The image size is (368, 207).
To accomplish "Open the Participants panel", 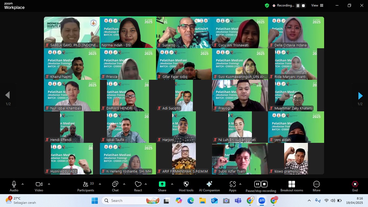I will [x=86, y=186].
